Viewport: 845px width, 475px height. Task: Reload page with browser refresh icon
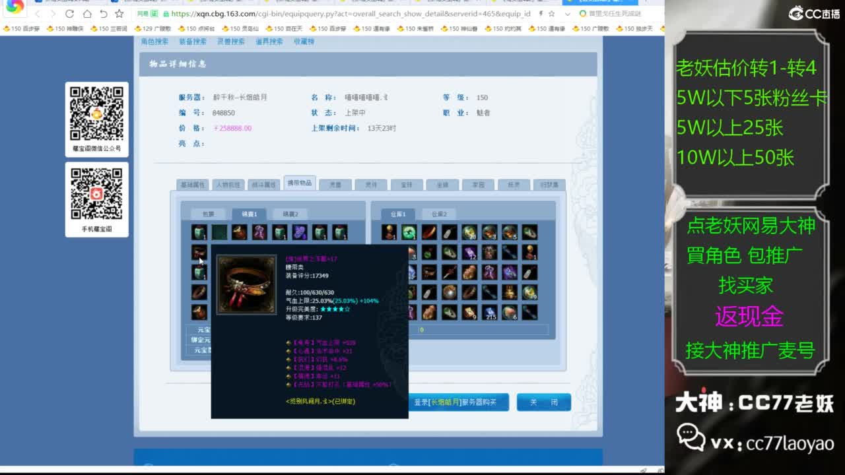(x=70, y=14)
